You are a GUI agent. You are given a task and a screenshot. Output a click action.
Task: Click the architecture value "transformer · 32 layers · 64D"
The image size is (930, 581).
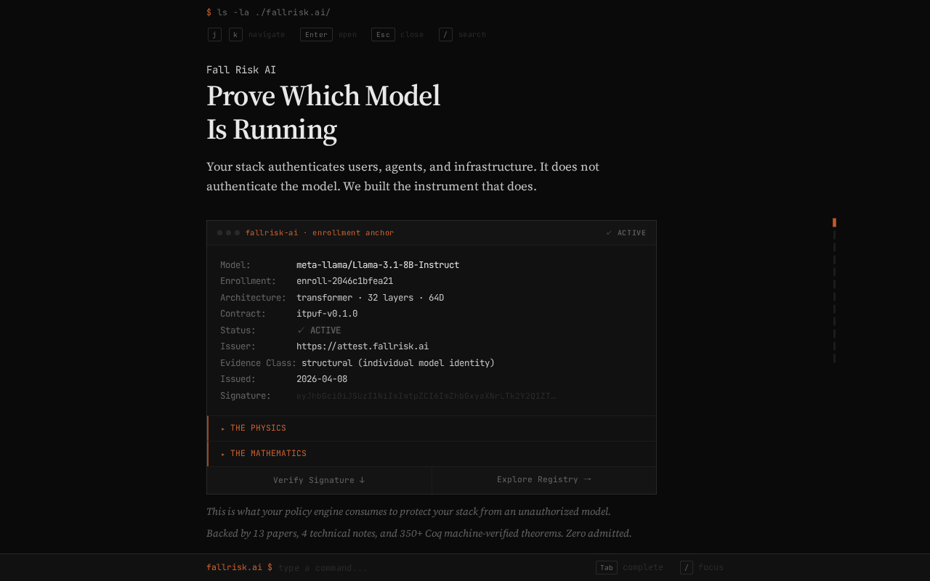(x=370, y=298)
